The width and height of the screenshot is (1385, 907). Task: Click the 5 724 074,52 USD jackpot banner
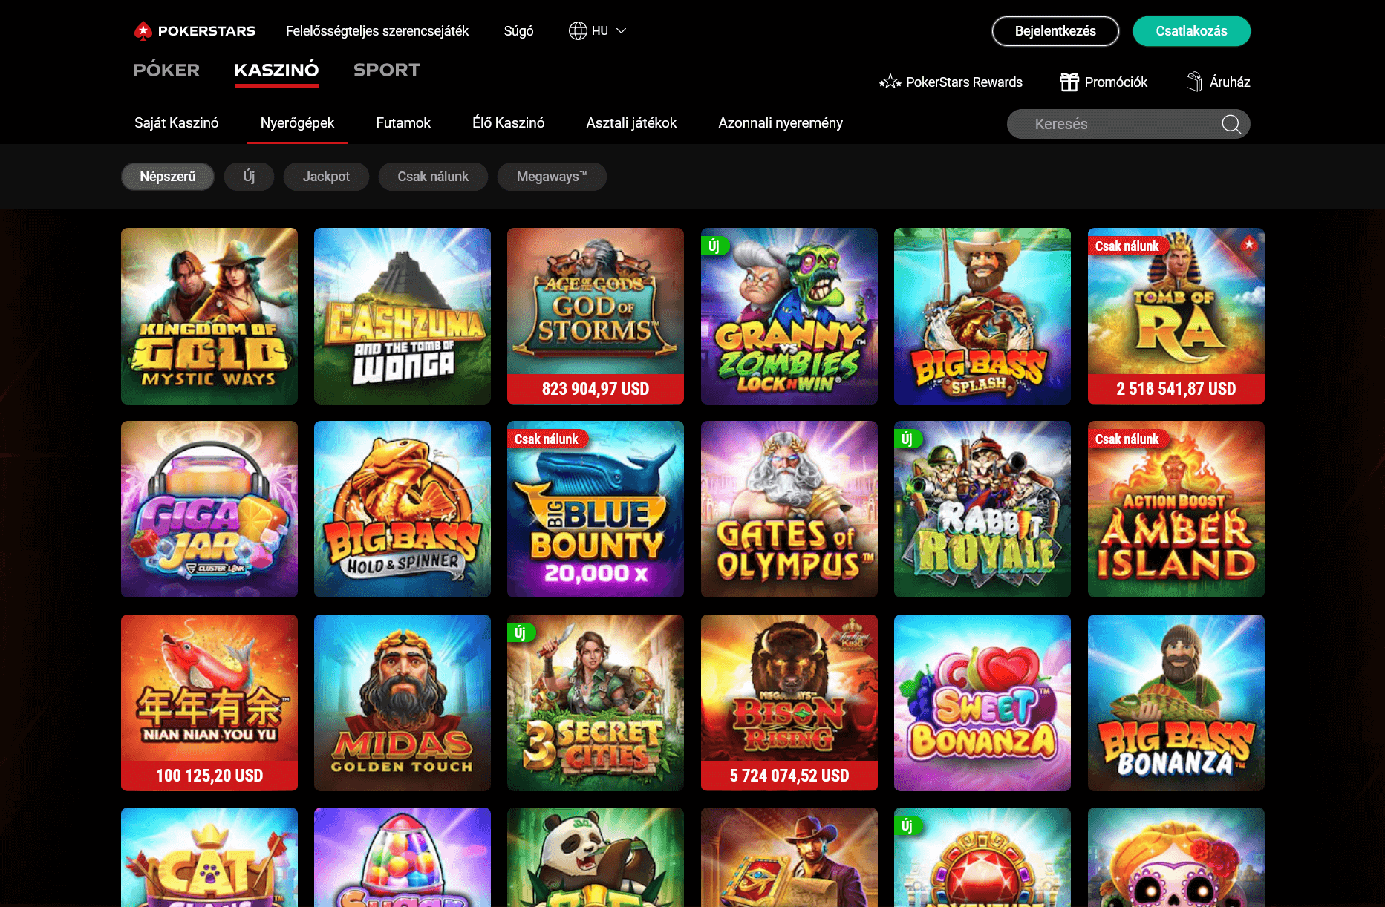(789, 776)
